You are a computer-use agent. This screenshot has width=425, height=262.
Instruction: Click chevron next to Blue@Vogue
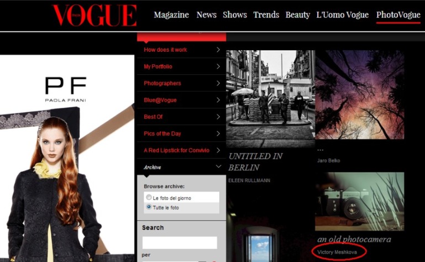tap(218, 100)
